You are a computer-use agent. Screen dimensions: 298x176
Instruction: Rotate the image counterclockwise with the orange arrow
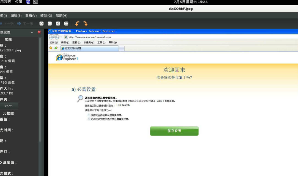76,23
